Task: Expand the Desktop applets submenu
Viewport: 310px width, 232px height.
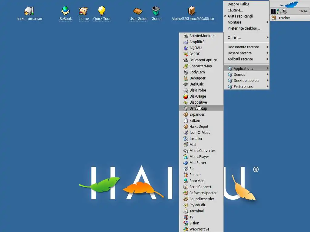Action: tap(246, 80)
